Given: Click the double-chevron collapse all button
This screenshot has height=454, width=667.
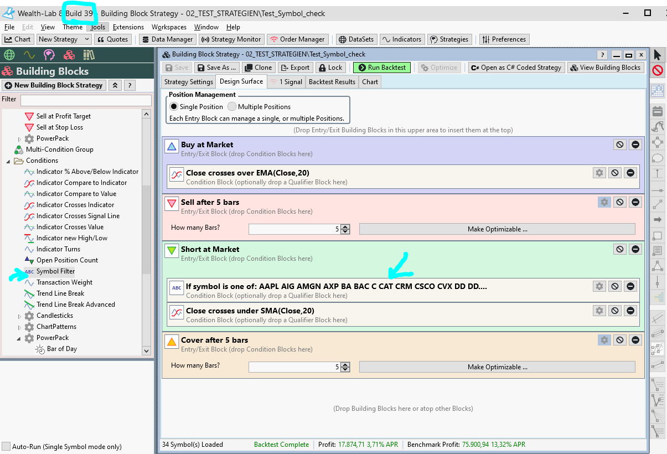Looking at the screenshot, I should (x=115, y=85).
